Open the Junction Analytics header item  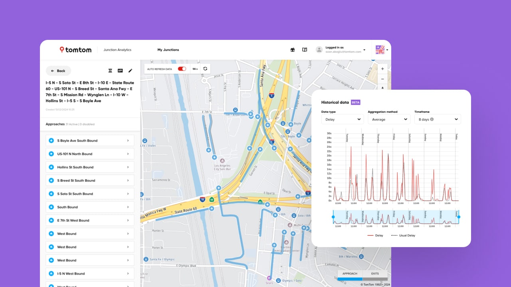coord(117,50)
